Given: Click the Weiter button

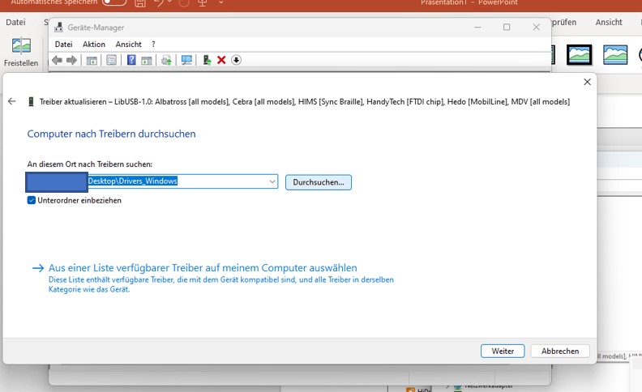Looking at the screenshot, I should click(503, 351).
